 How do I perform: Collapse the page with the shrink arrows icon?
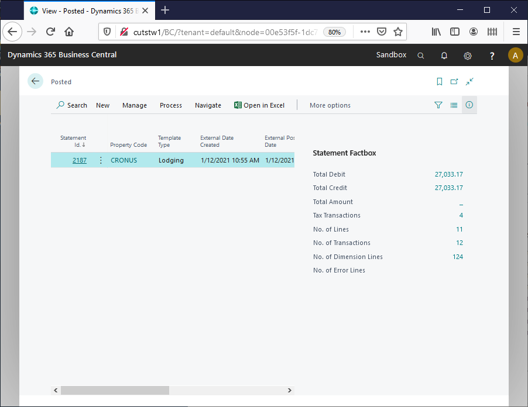click(469, 81)
